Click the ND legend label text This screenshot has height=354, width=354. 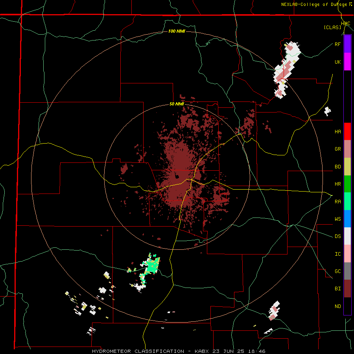click(x=337, y=306)
